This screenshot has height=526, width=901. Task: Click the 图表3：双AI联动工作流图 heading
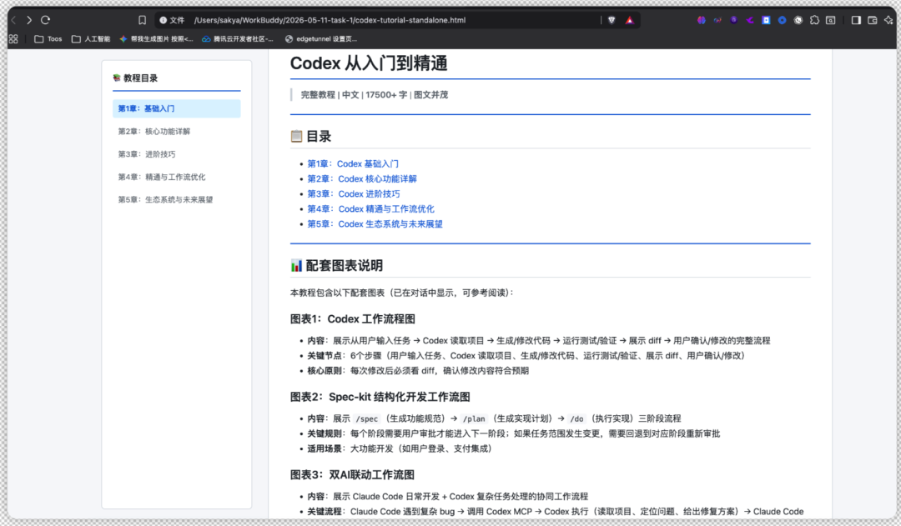[x=352, y=475]
